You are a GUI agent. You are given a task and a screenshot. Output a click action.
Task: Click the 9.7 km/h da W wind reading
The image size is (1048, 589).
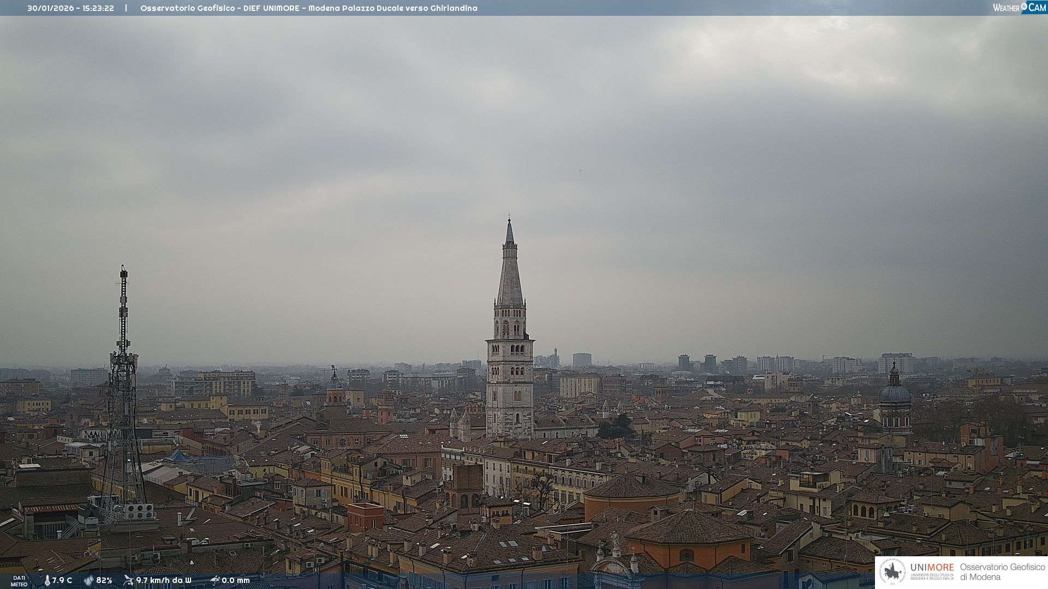[164, 580]
